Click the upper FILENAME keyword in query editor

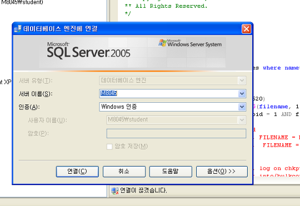tap(273, 138)
